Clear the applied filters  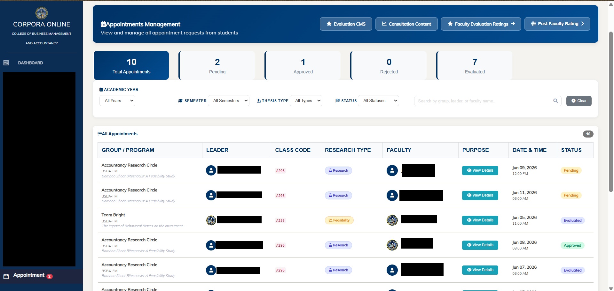[x=579, y=101]
